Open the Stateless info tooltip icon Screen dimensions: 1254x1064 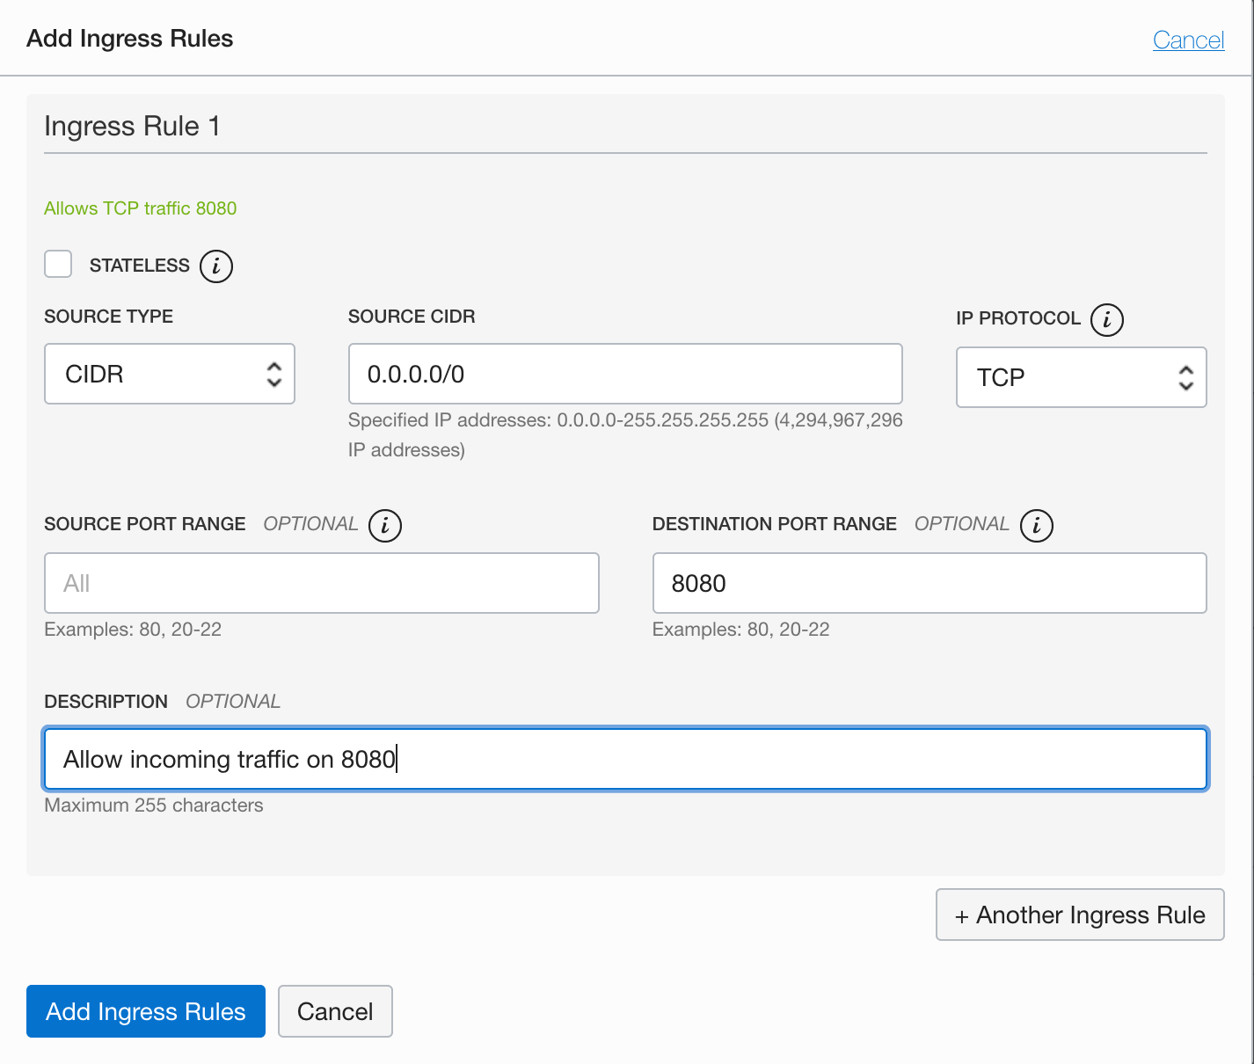click(x=216, y=266)
